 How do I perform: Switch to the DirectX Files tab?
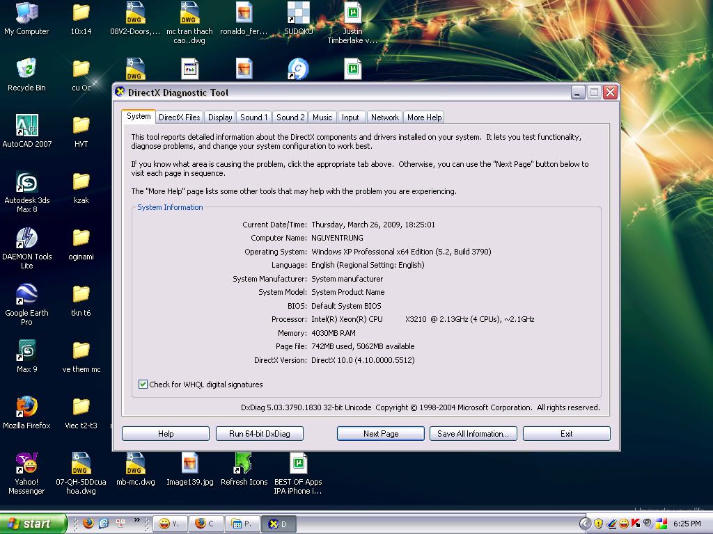pos(179,118)
